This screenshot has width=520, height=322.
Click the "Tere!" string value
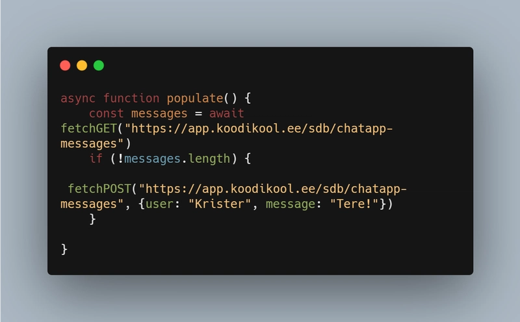[x=354, y=204]
